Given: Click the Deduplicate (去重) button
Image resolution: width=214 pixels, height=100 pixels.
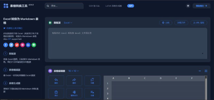Looking at the screenshot, I should 92,93.
